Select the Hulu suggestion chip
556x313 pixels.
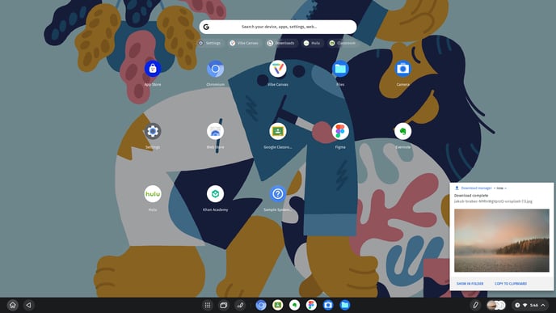pyautogui.click(x=312, y=43)
